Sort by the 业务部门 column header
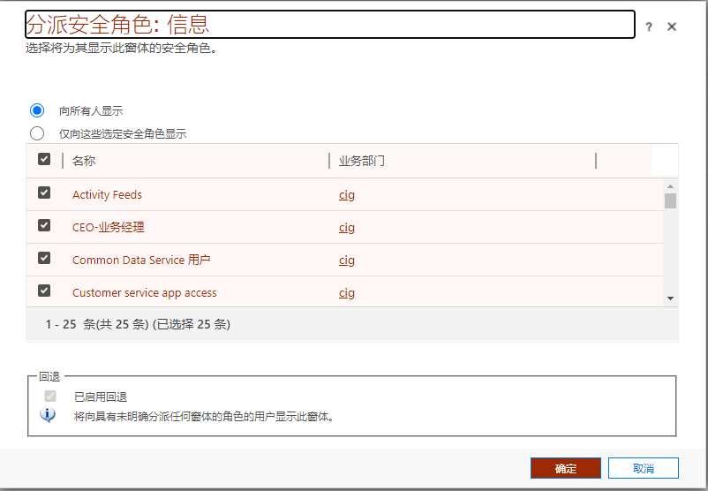Viewport: 708px width, 491px height. tap(362, 161)
